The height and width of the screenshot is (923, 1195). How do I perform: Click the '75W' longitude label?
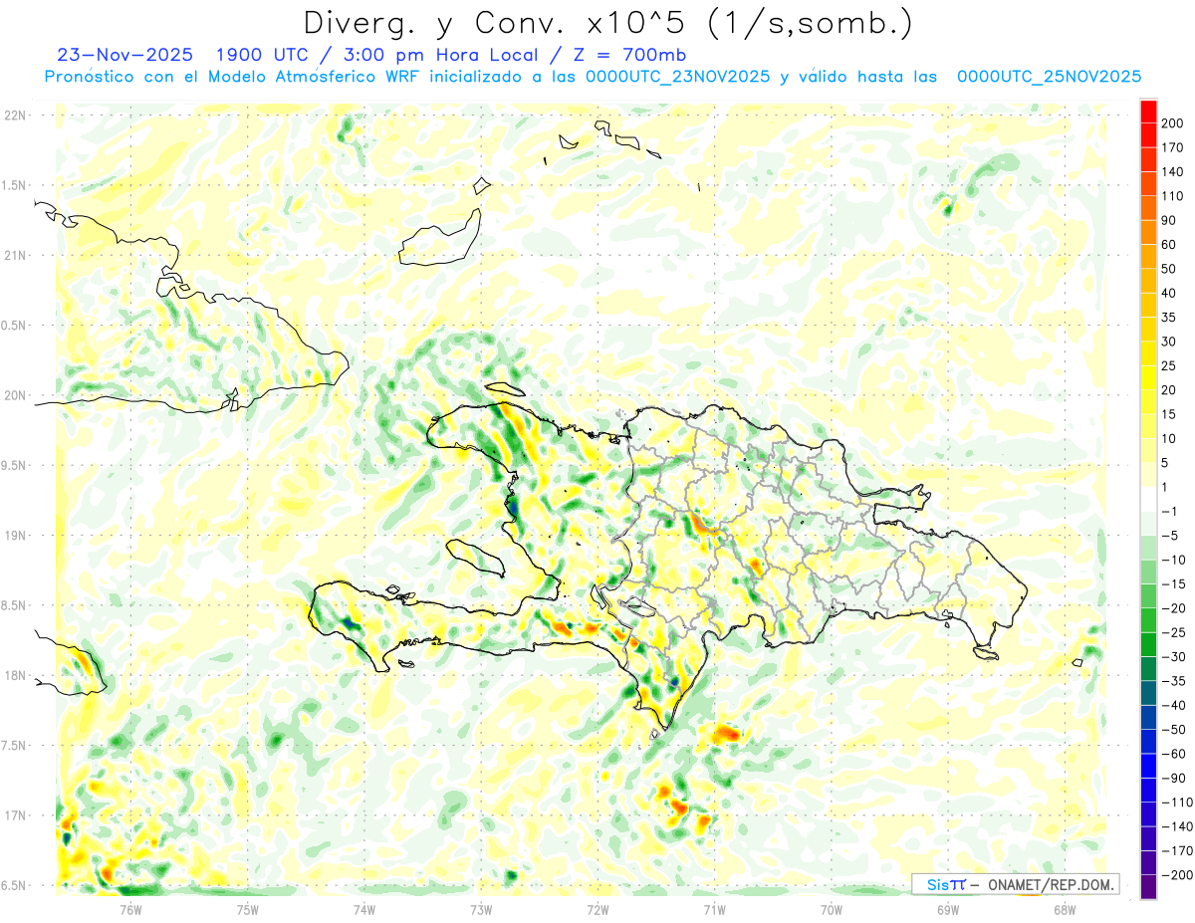pos(248,909)
